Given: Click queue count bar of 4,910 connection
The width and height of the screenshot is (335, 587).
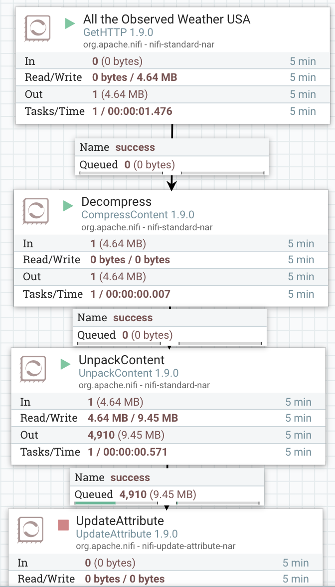Looking at the screenshot, I should [x=116, y=503].
